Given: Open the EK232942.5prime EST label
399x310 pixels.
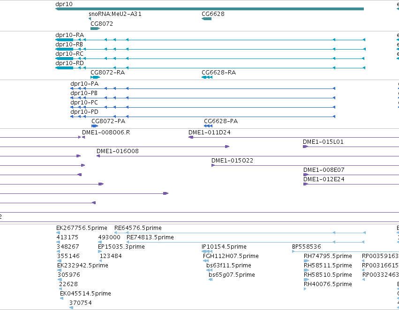Looking at the screenshot, I should [x=83, y=266].
